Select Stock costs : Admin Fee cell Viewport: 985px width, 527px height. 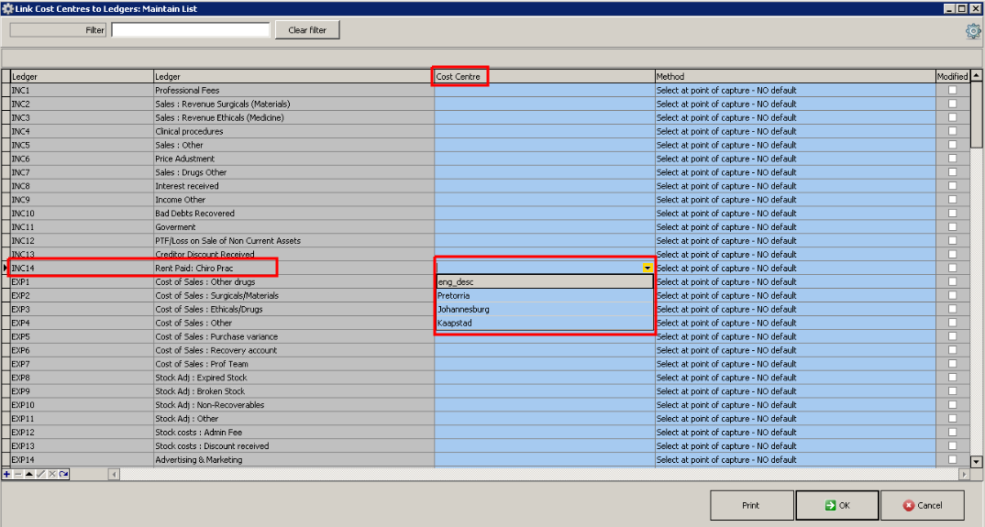click(x=293, y=433)
